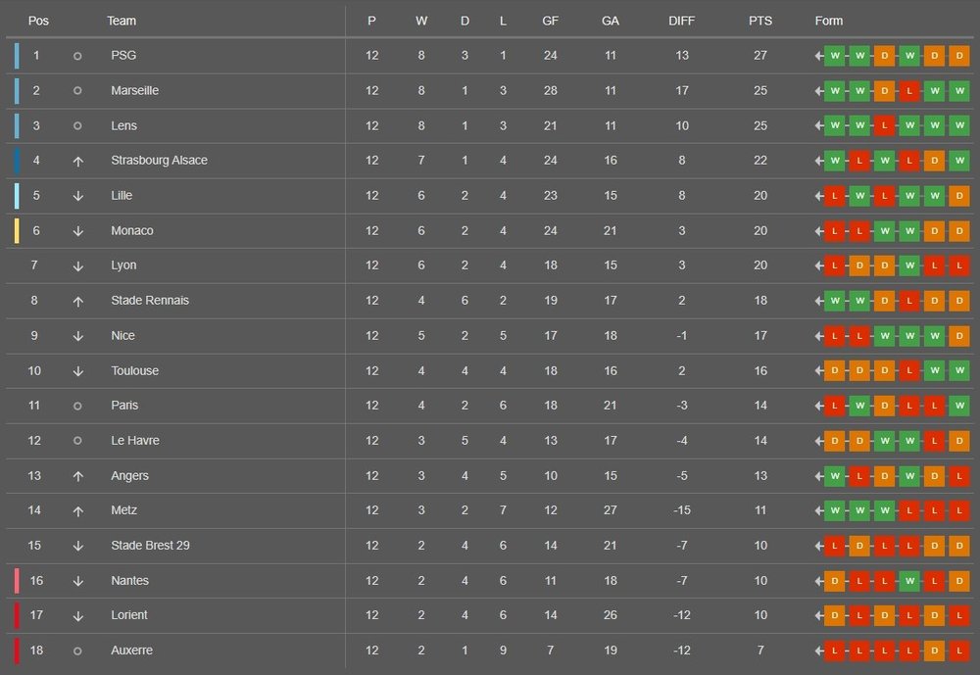Click the pink position bar beside Nantes

(17, 581)
